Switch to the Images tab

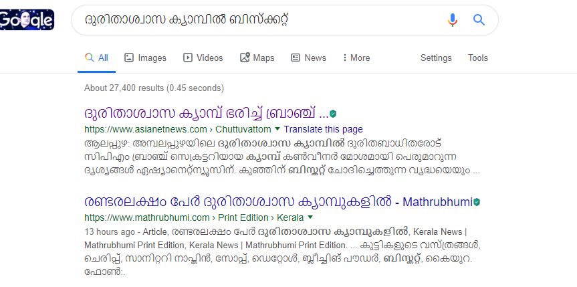(x=145, y=58)
